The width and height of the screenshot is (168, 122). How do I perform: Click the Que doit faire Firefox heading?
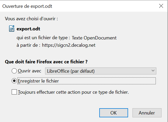(x=46, y=62)
